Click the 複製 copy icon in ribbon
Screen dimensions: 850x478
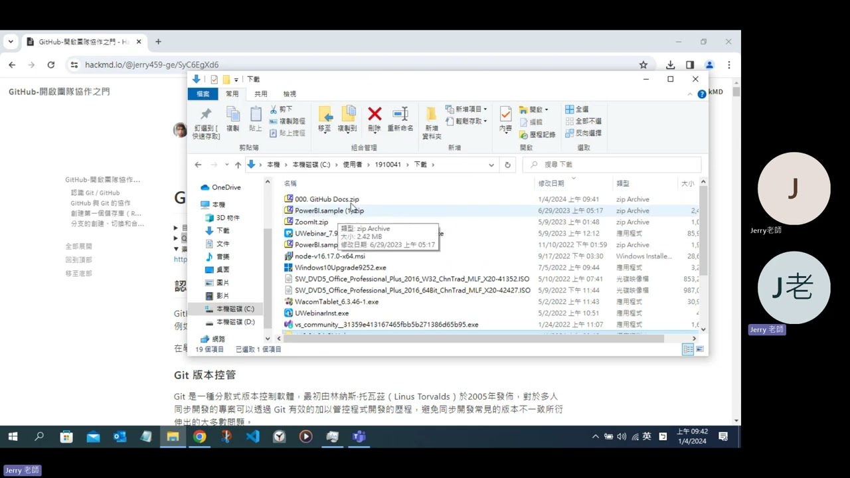232,114
